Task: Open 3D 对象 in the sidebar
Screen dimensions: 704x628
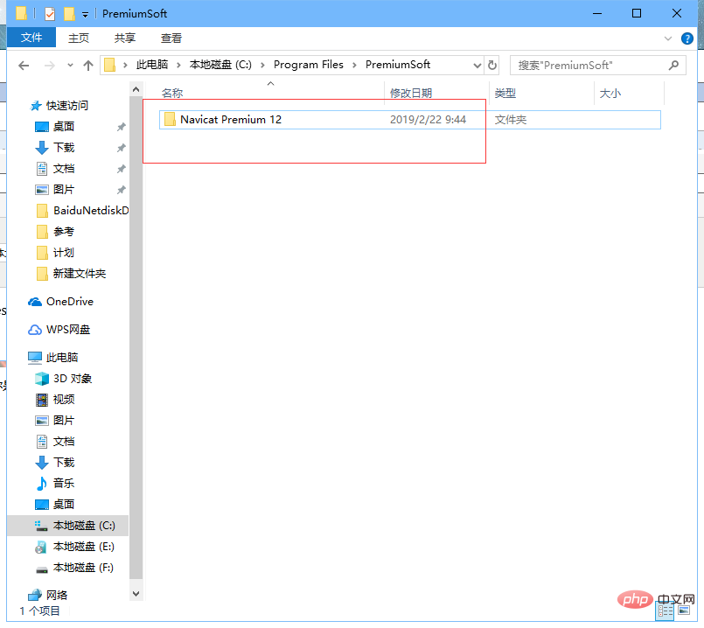Action: (73, 379)
